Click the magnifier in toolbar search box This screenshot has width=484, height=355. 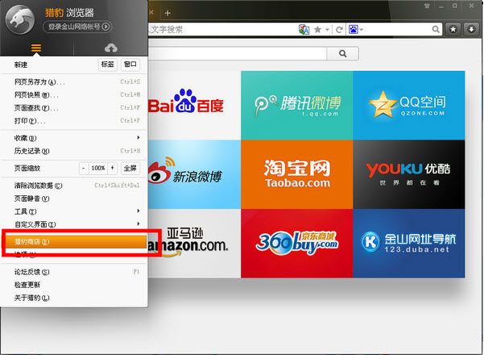point(436,29)
